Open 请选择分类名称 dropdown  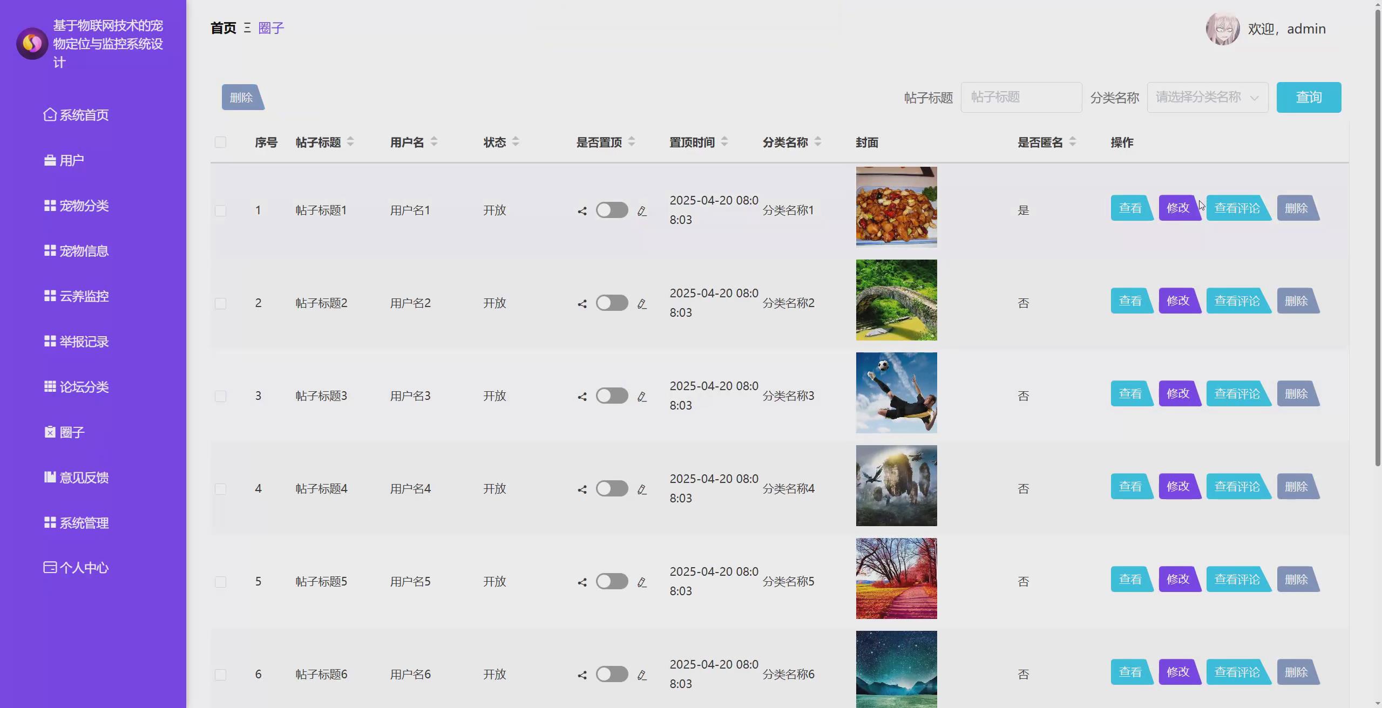point(1207,98)
